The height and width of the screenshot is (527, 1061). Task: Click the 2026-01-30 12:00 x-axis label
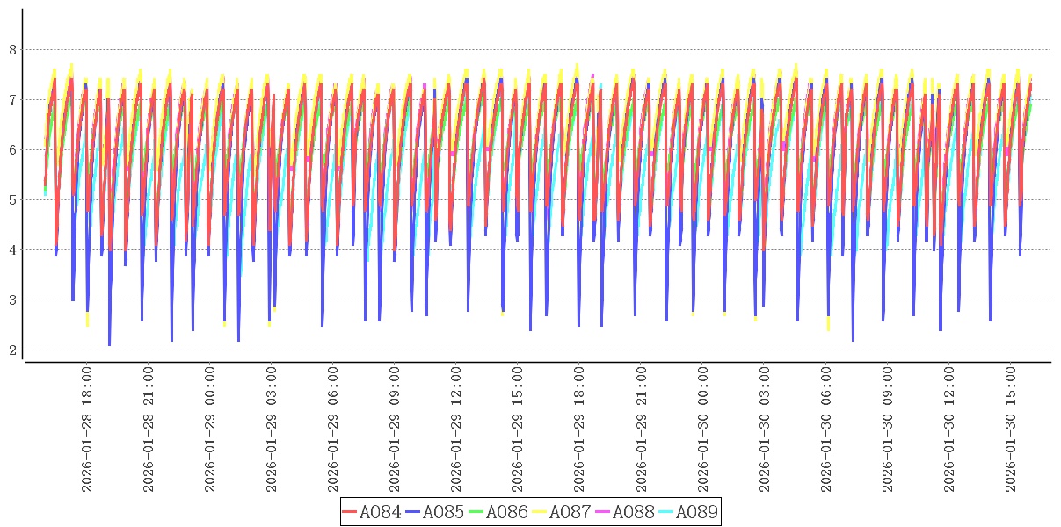(x=949, y=430)
